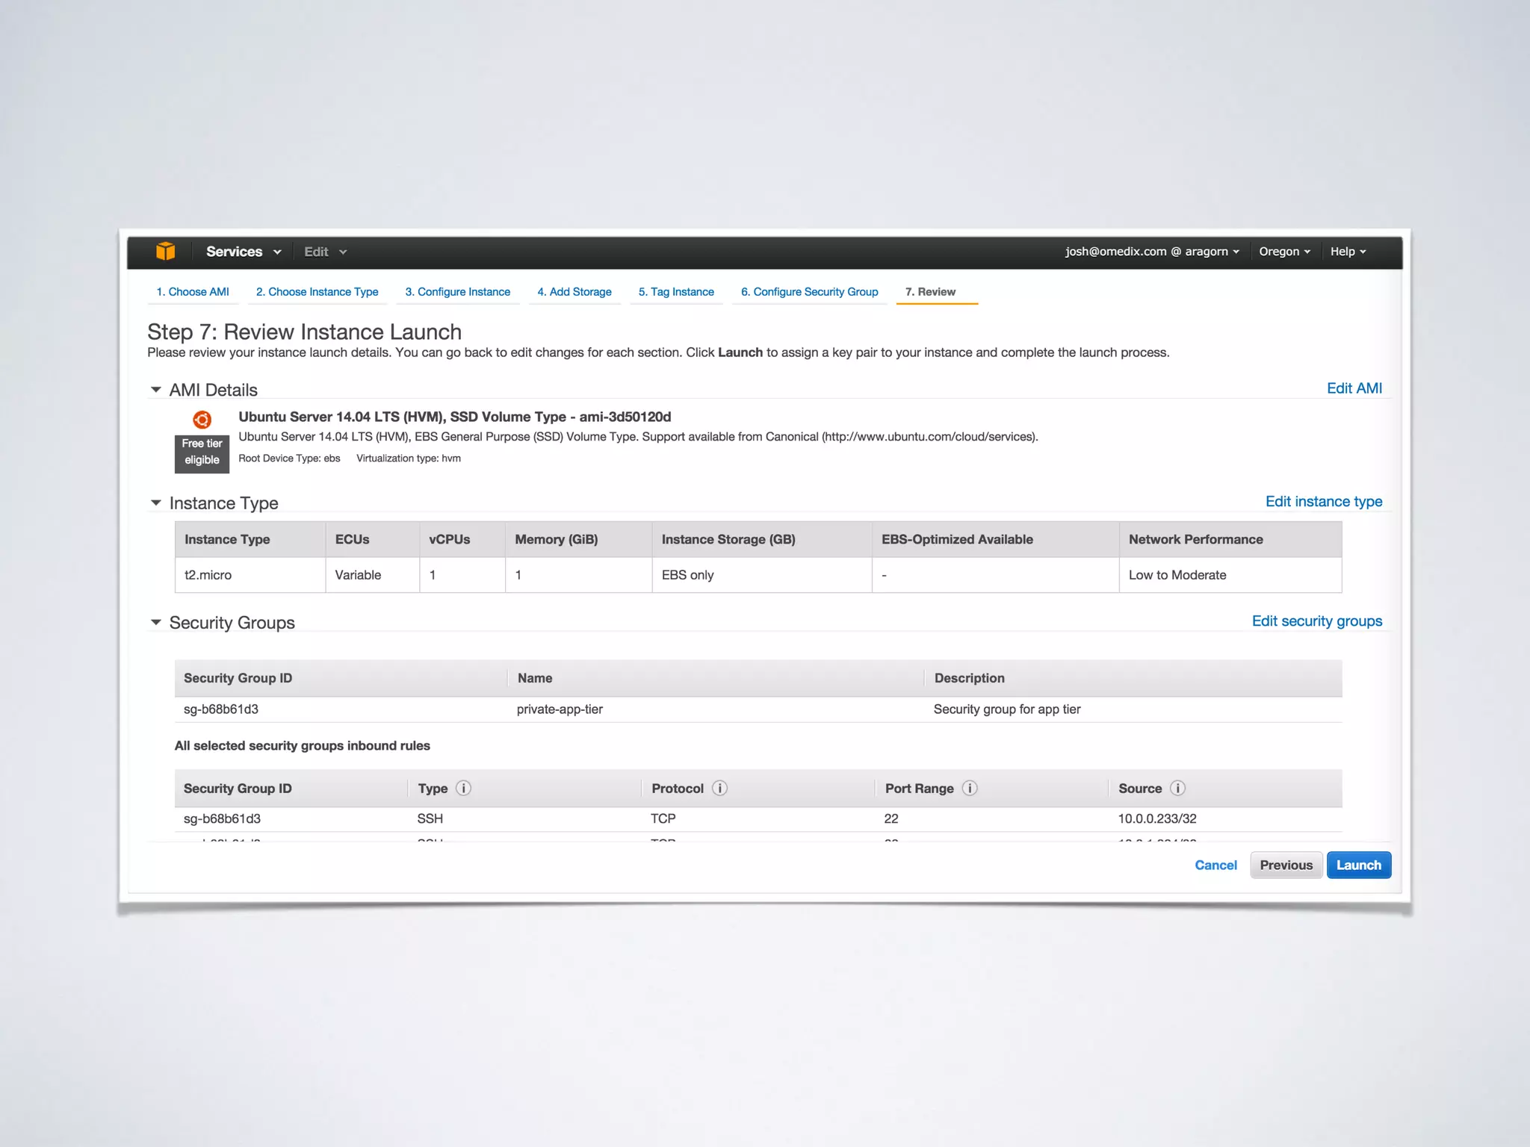Open the Help dropdown menu
The height and width of the screenshot is (1147, 1530).
point(1347,252)
